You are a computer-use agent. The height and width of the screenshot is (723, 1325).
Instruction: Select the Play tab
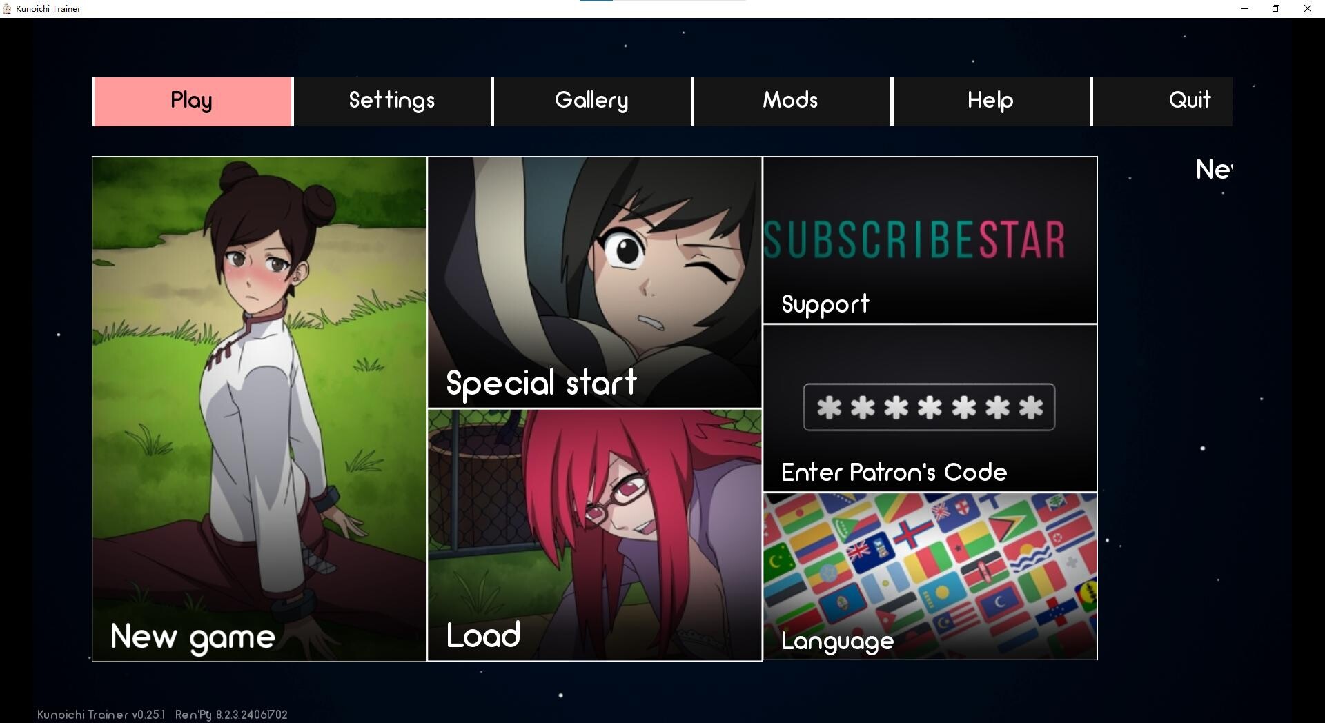point(193,101)
